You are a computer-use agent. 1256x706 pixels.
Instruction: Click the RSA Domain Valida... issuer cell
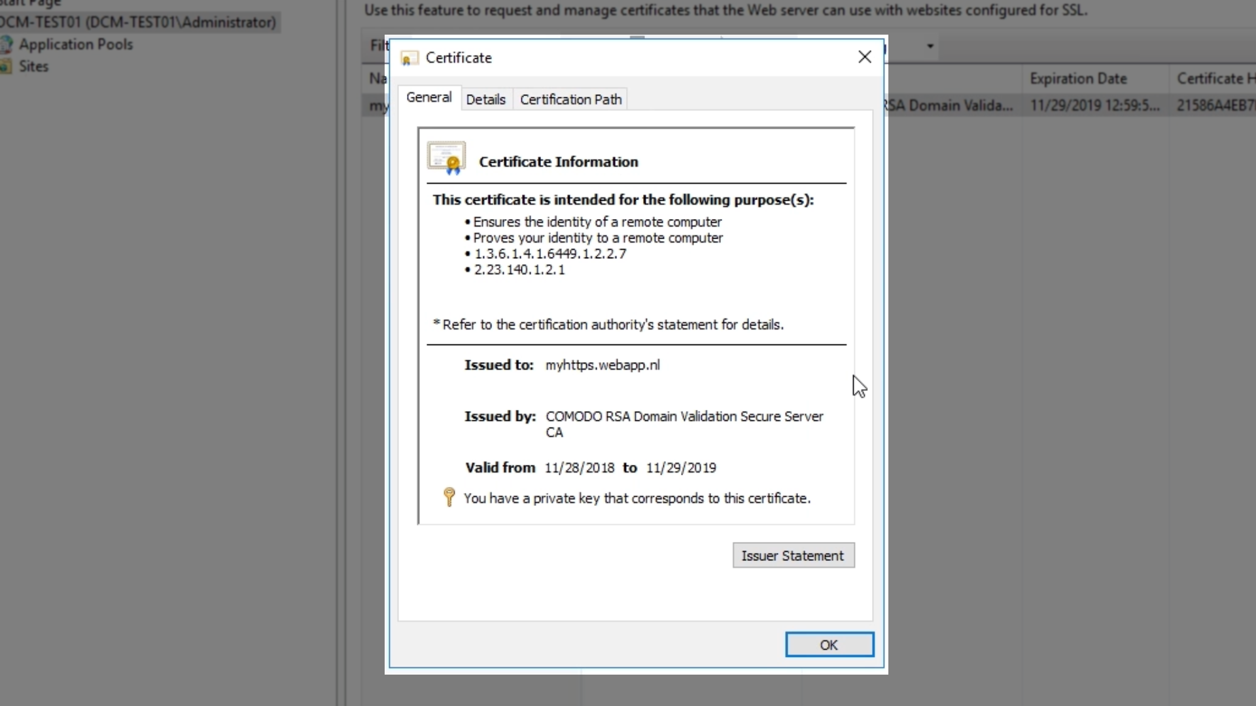click(950, 105)
